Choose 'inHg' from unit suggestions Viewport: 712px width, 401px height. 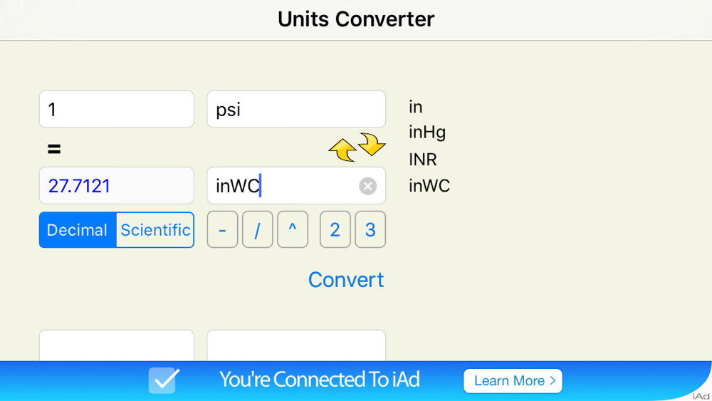click(427, 132)
